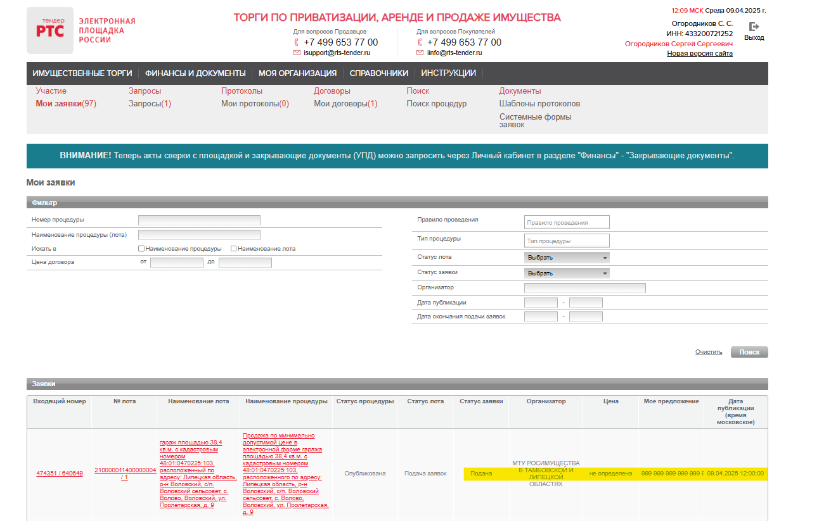The height and width of the screenshot is (521, 831).
Task: Click the Участие section heading
Action: tap(51, 91)
